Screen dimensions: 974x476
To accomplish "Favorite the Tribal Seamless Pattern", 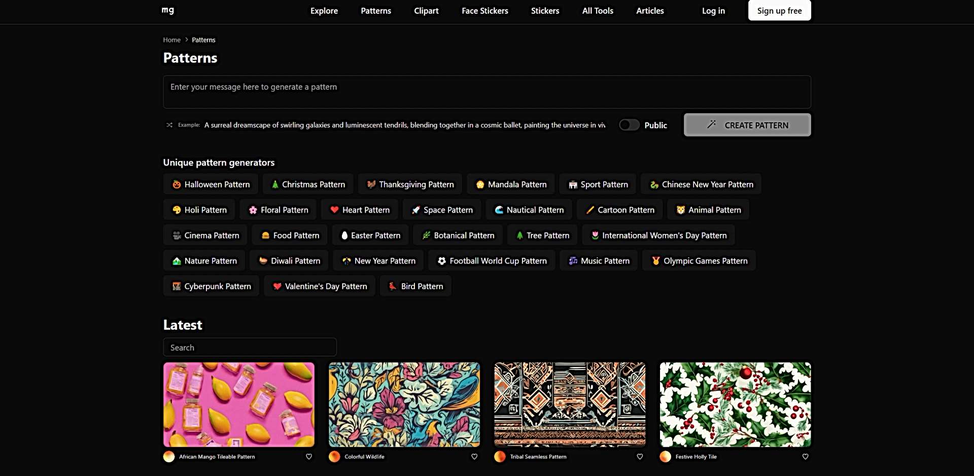I will pyautogui.click(x=640, y=457).
